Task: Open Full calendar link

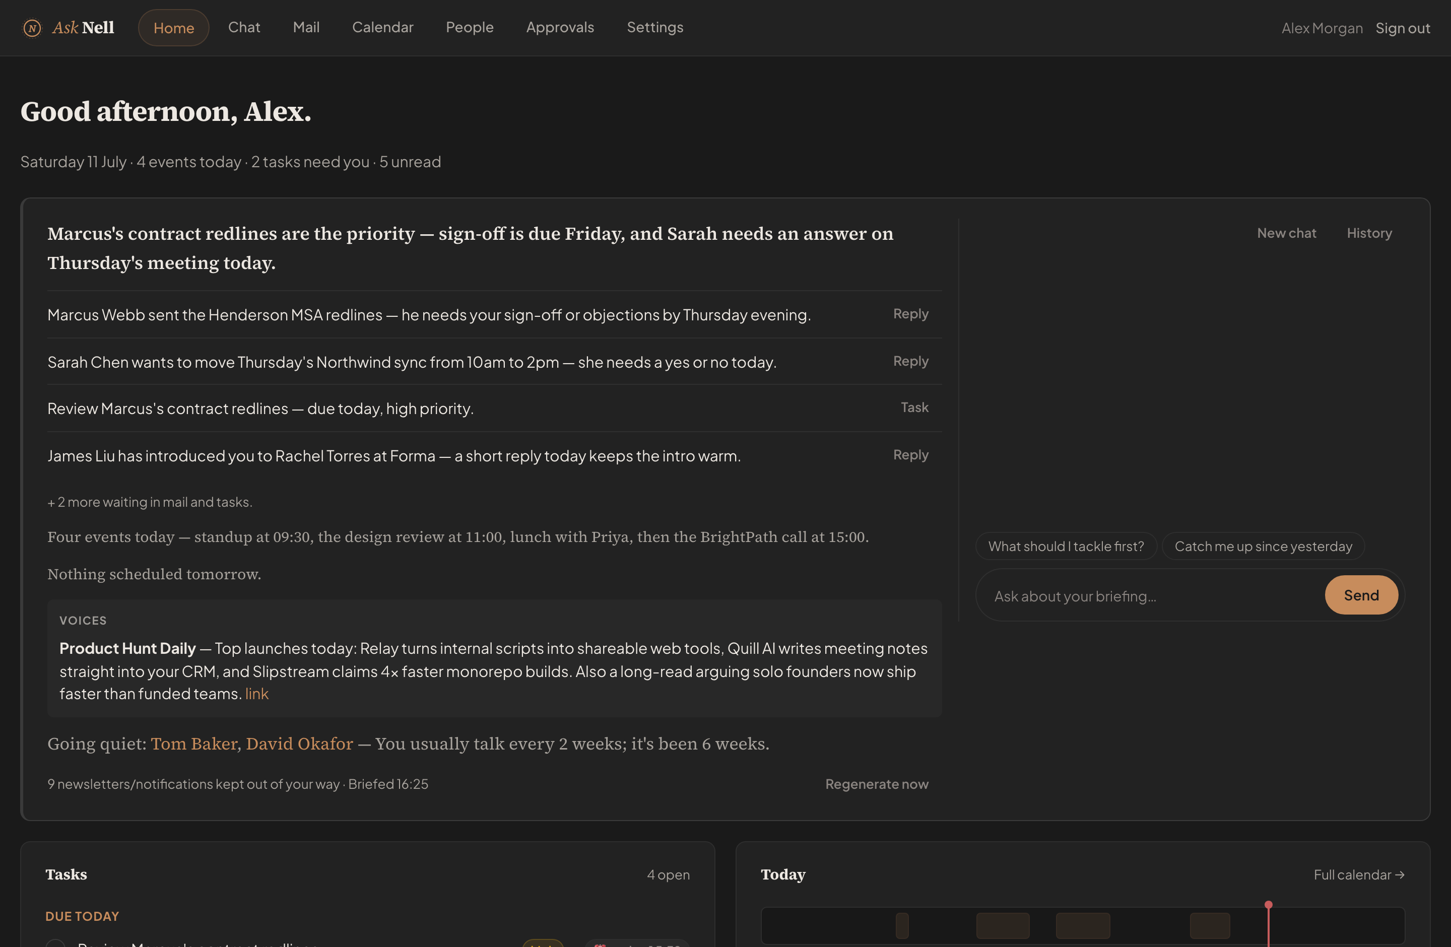Action: pos(1359,875)
